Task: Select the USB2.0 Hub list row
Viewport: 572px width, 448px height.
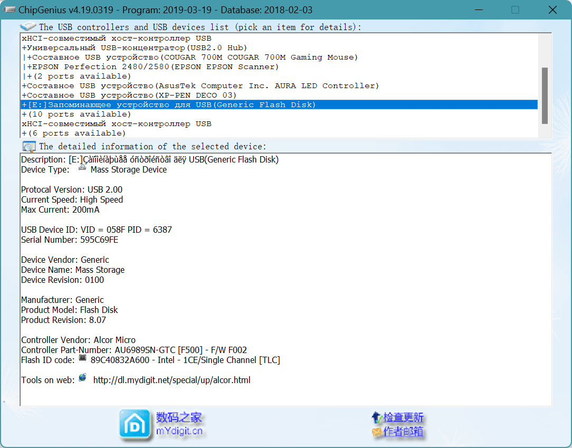Action: click(279, 48)
